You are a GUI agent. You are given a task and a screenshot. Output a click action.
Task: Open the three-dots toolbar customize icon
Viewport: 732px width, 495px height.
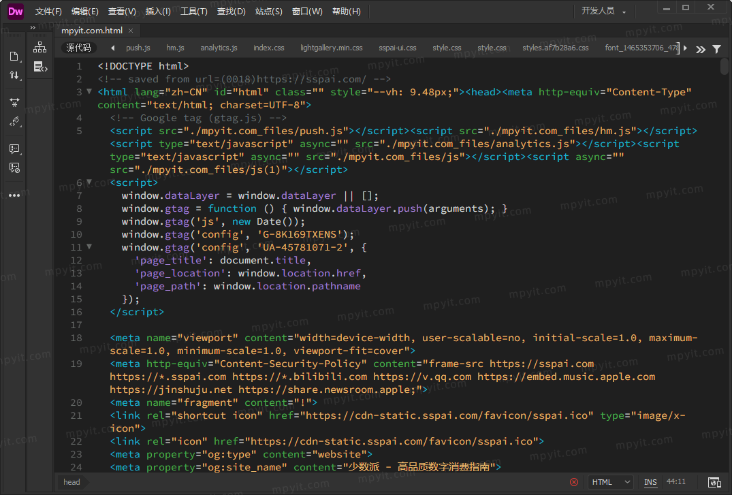(14, 195)
